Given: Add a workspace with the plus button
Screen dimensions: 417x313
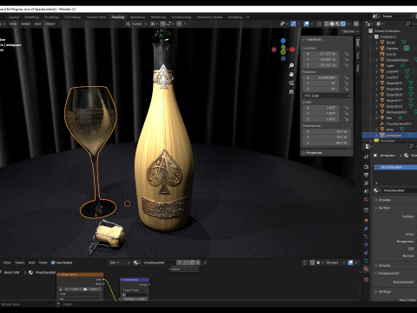Looking at the screenshot, I should click(248, 17).
